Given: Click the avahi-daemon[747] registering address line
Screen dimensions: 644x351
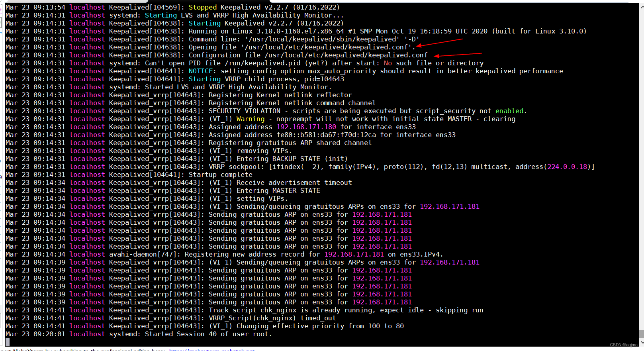Looking at the screenshot, I should (276, 254).
